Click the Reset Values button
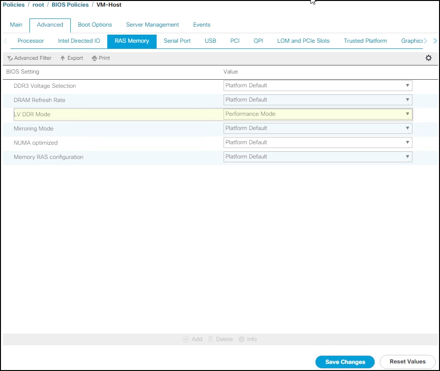Viewport: 440px width, 371px height. pos(407,362)
